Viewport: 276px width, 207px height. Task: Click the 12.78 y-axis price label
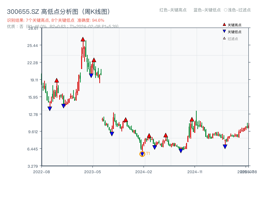point(33,114)
